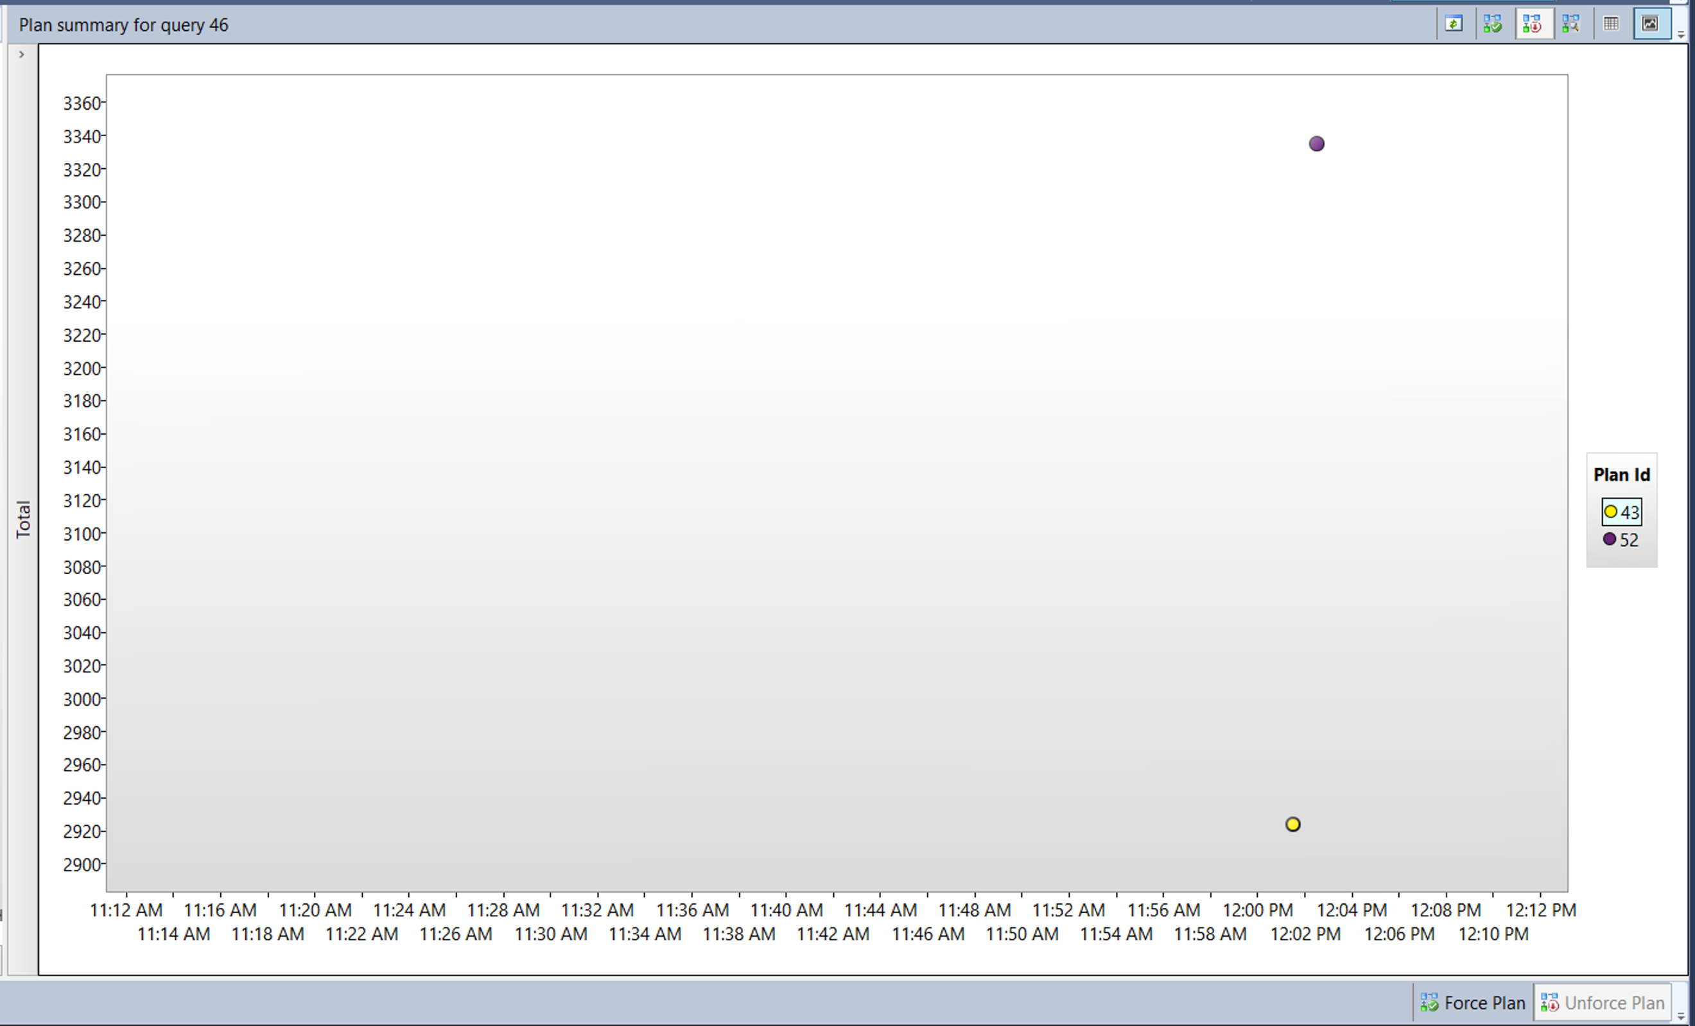Click the Total axis label
Viewport: 1695px width, 1026px height.
[x=23, y=519]
